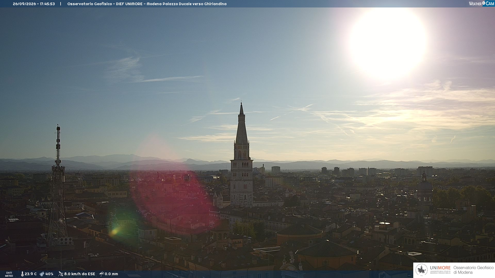This screenshot has height=278, width=495.
Task: Click the camera lens icon in WeatherCam logo
Action: pyautogui.click(x=484, y=3)
